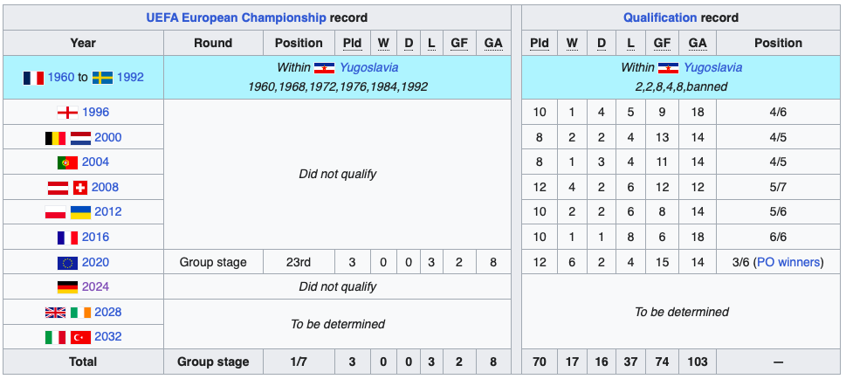Click the Sweden flag icon beside 1992
The width and height of the screenshot is (846, 379).
pos(102,77)
